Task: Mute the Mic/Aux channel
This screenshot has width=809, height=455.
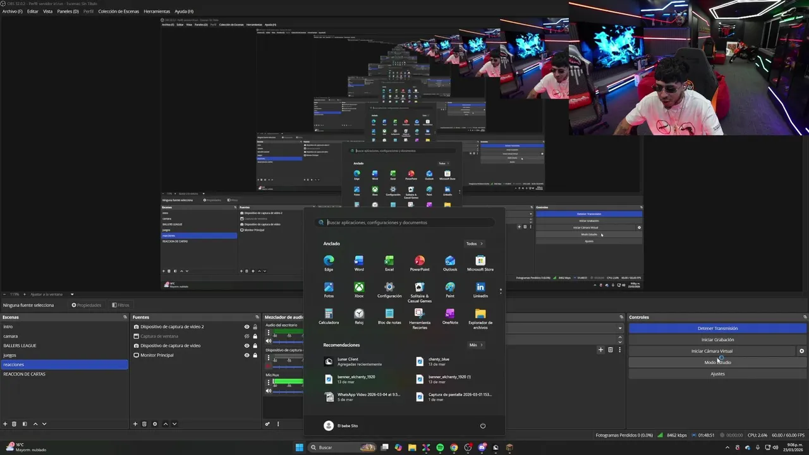Action: [x=269, y=391]
